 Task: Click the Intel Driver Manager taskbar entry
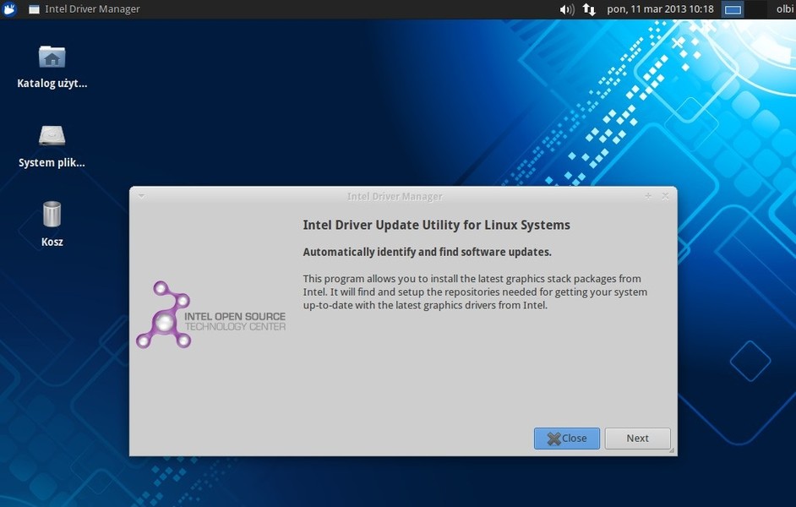[x=85, y=9]
